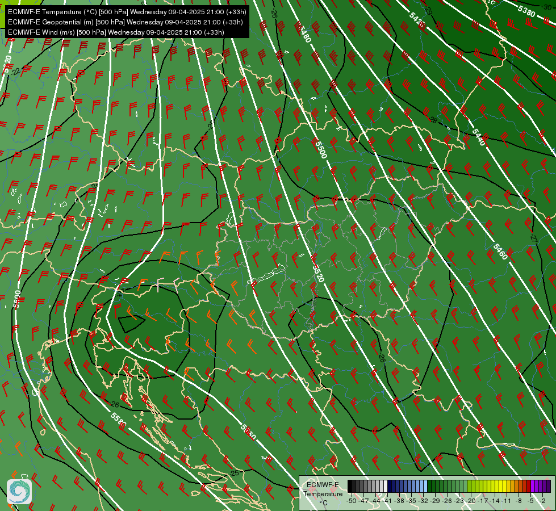Screen dimensions: 556x511
Task: Click the -25 isotherm label on the map
Action: point(235,473)
